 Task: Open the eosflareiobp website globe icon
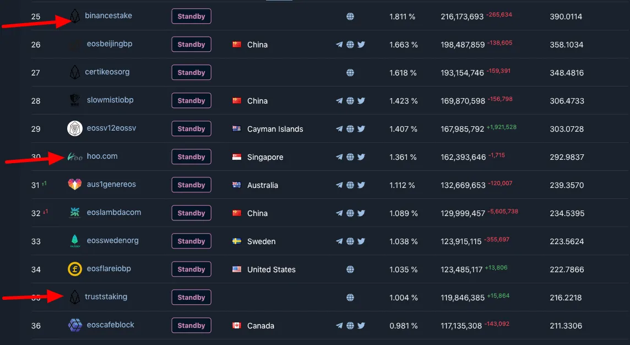click(x=350, y=269)
